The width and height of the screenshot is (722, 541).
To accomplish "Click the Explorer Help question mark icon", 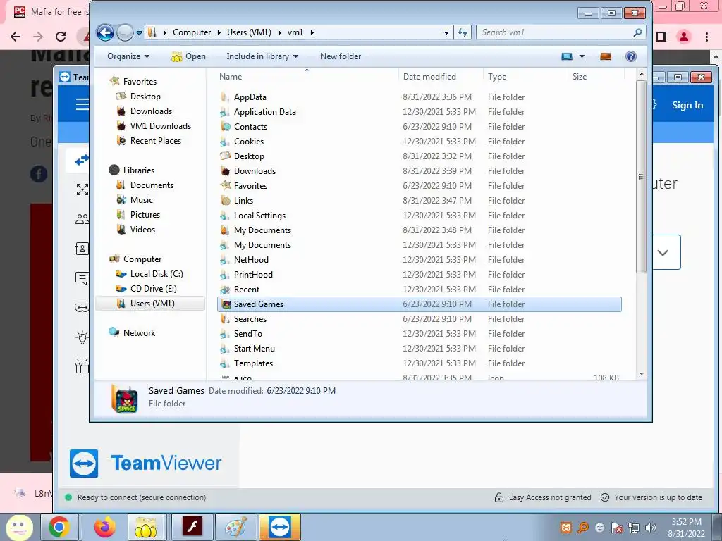I will coord(631,56).
